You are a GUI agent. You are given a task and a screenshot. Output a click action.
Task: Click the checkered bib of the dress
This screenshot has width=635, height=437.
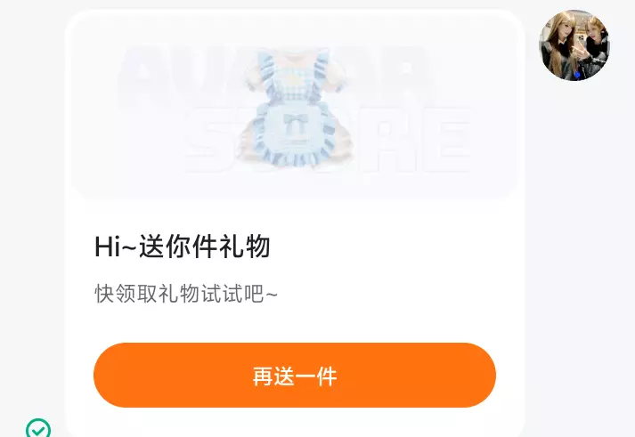point(293,85)
